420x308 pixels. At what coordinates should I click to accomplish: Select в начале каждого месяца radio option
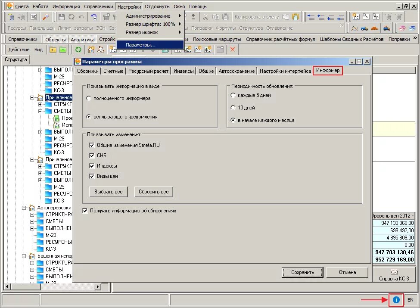(x=233, y=120)
